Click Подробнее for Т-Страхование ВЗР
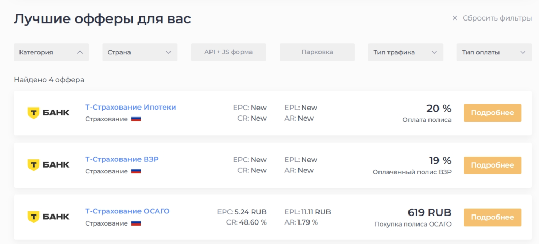This screenshot has height=244, width=539. tap(492, 165)
